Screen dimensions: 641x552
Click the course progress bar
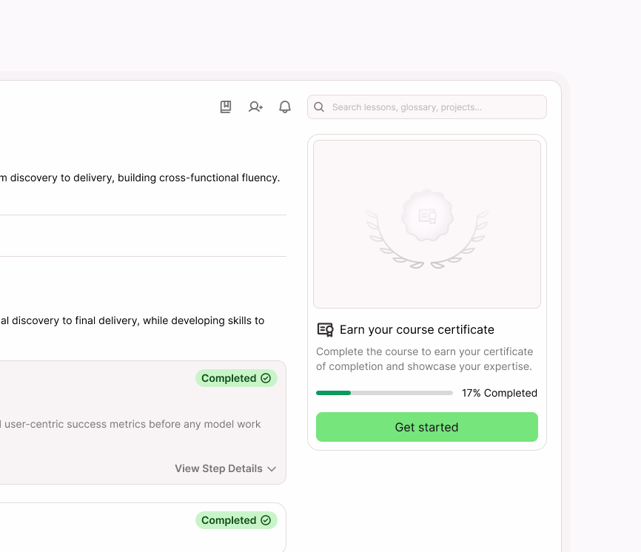[x=384, y=393]
